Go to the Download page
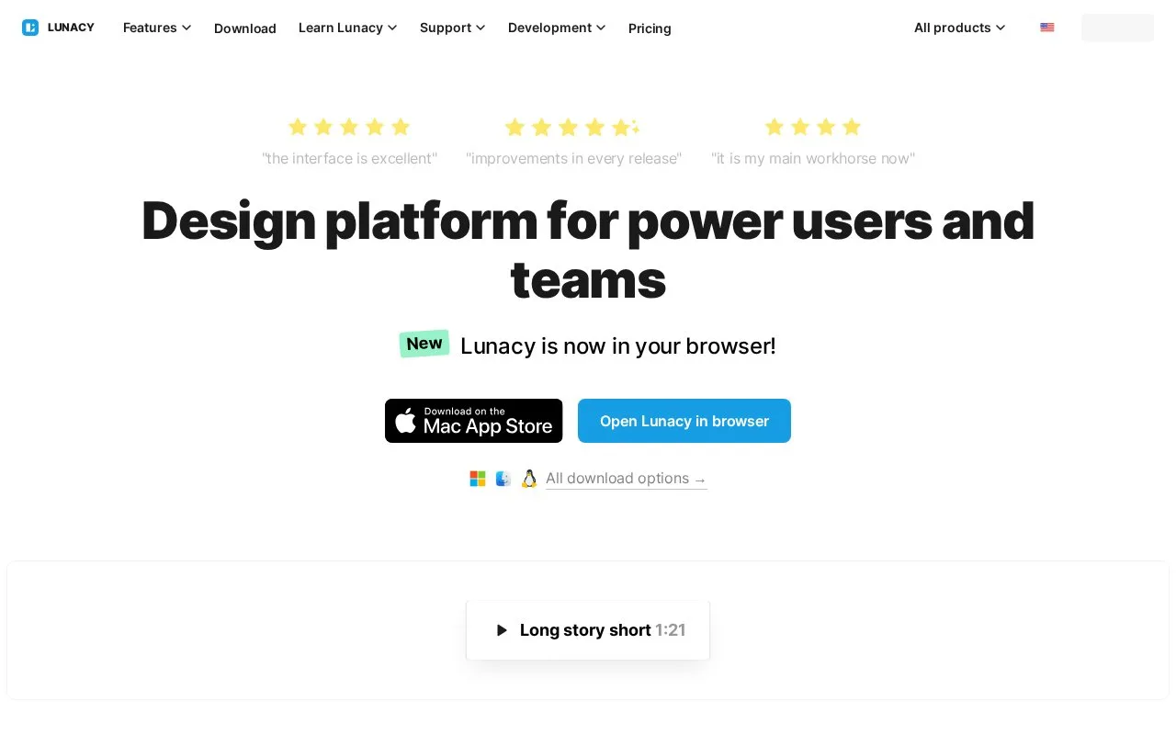Viewport: 1176px width, 735px height. click(245, 28)
